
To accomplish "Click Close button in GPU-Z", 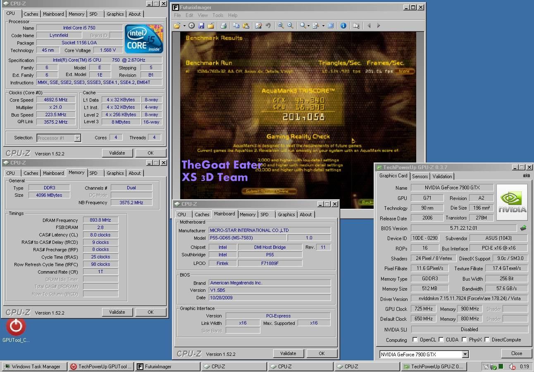I will point(517,353).
